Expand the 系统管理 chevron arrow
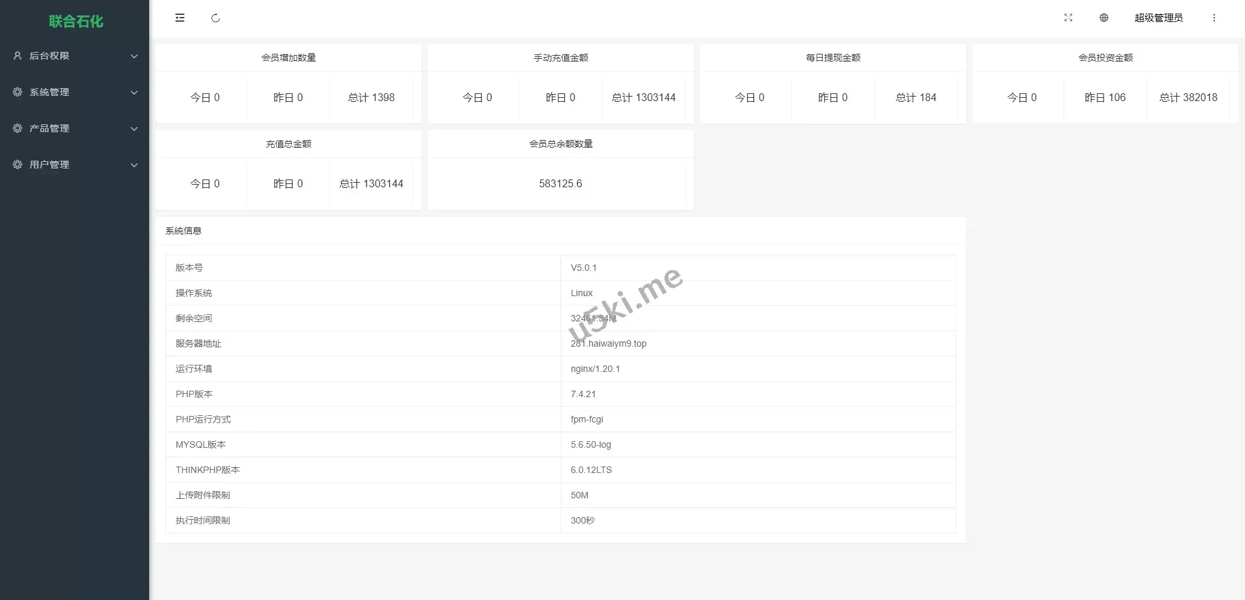The height and width of the screenshot is (600, 1245). pos(134,93)
